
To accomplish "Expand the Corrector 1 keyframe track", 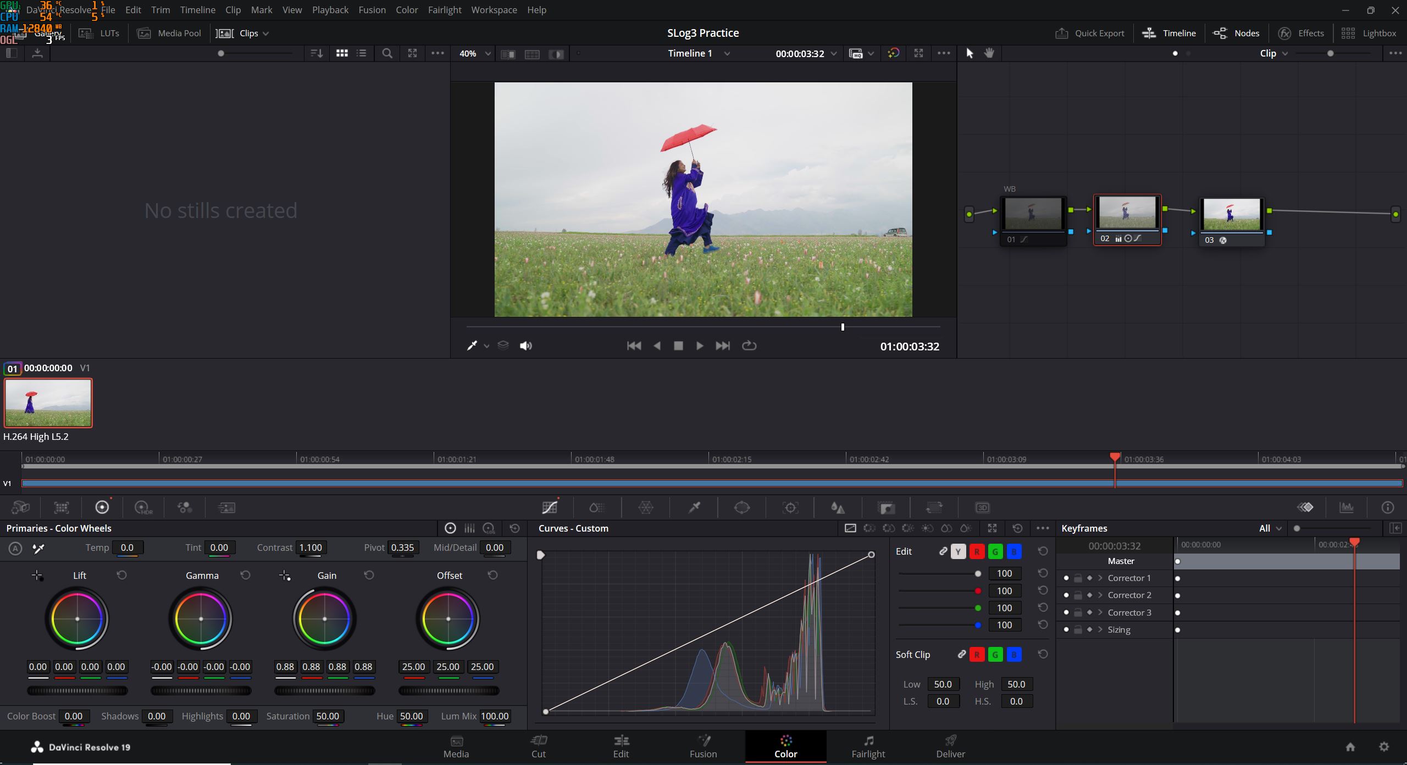I will pos(1100,578).
